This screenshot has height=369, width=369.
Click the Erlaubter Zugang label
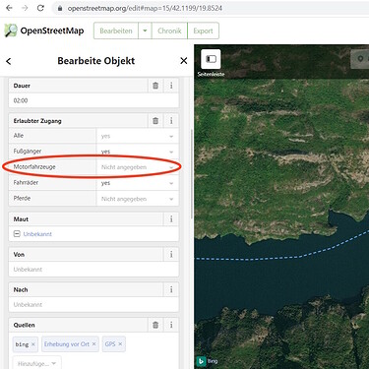[37, 121]
